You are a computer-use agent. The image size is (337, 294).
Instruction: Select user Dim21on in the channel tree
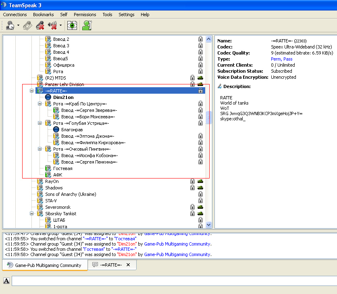[x=63, y=97]
